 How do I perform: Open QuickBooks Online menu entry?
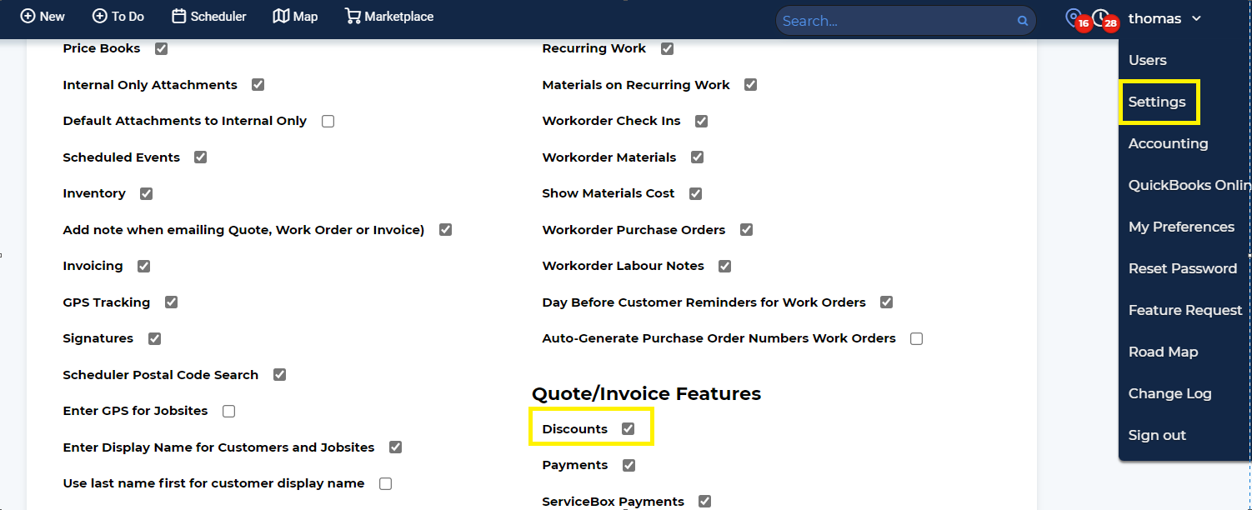click(x=1189, y=185)
